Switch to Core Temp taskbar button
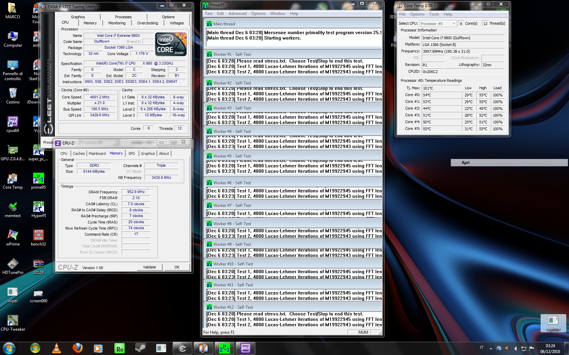This screenshot has height=355, width=569. click(x=203, y=348)
